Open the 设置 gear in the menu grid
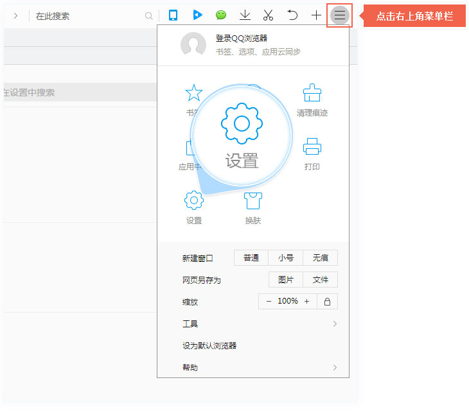This screenshot has height=414, width=469. click(x=194, y=207)
